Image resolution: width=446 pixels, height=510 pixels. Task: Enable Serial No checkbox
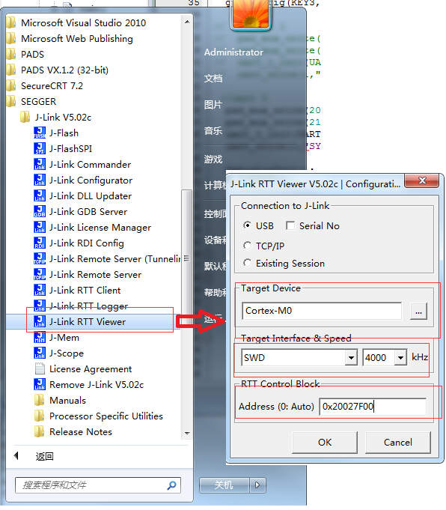(290, 225)
